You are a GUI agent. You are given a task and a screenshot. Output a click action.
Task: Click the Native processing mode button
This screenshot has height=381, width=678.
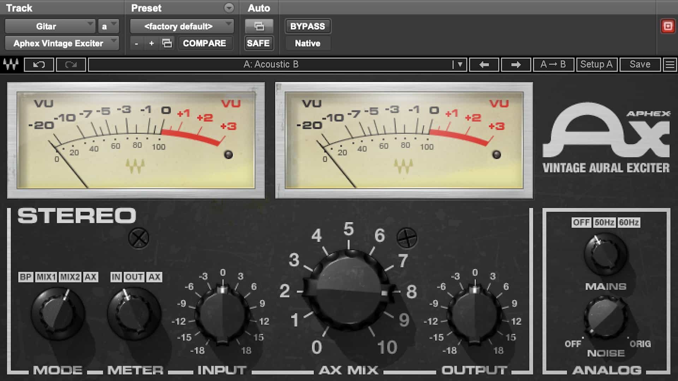pyautogui.click(x=307, y=43)
